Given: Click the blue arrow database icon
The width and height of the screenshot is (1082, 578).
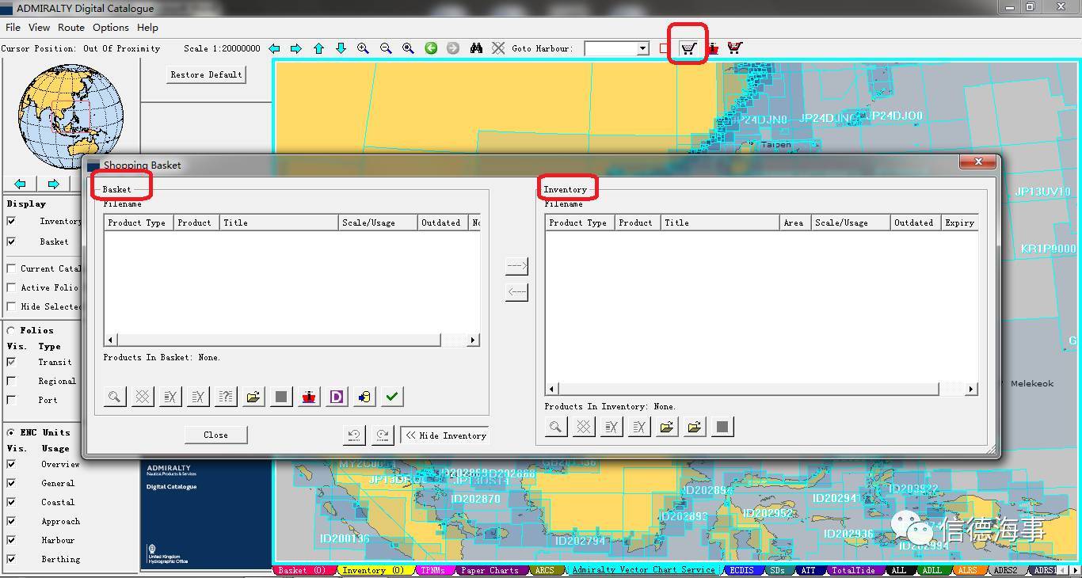Looking at the screenshot, I should pyautogui.click(x=364, y=397).
